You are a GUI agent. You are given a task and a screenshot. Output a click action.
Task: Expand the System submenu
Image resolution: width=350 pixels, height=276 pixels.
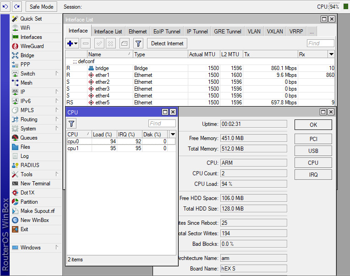coord(36,129)
